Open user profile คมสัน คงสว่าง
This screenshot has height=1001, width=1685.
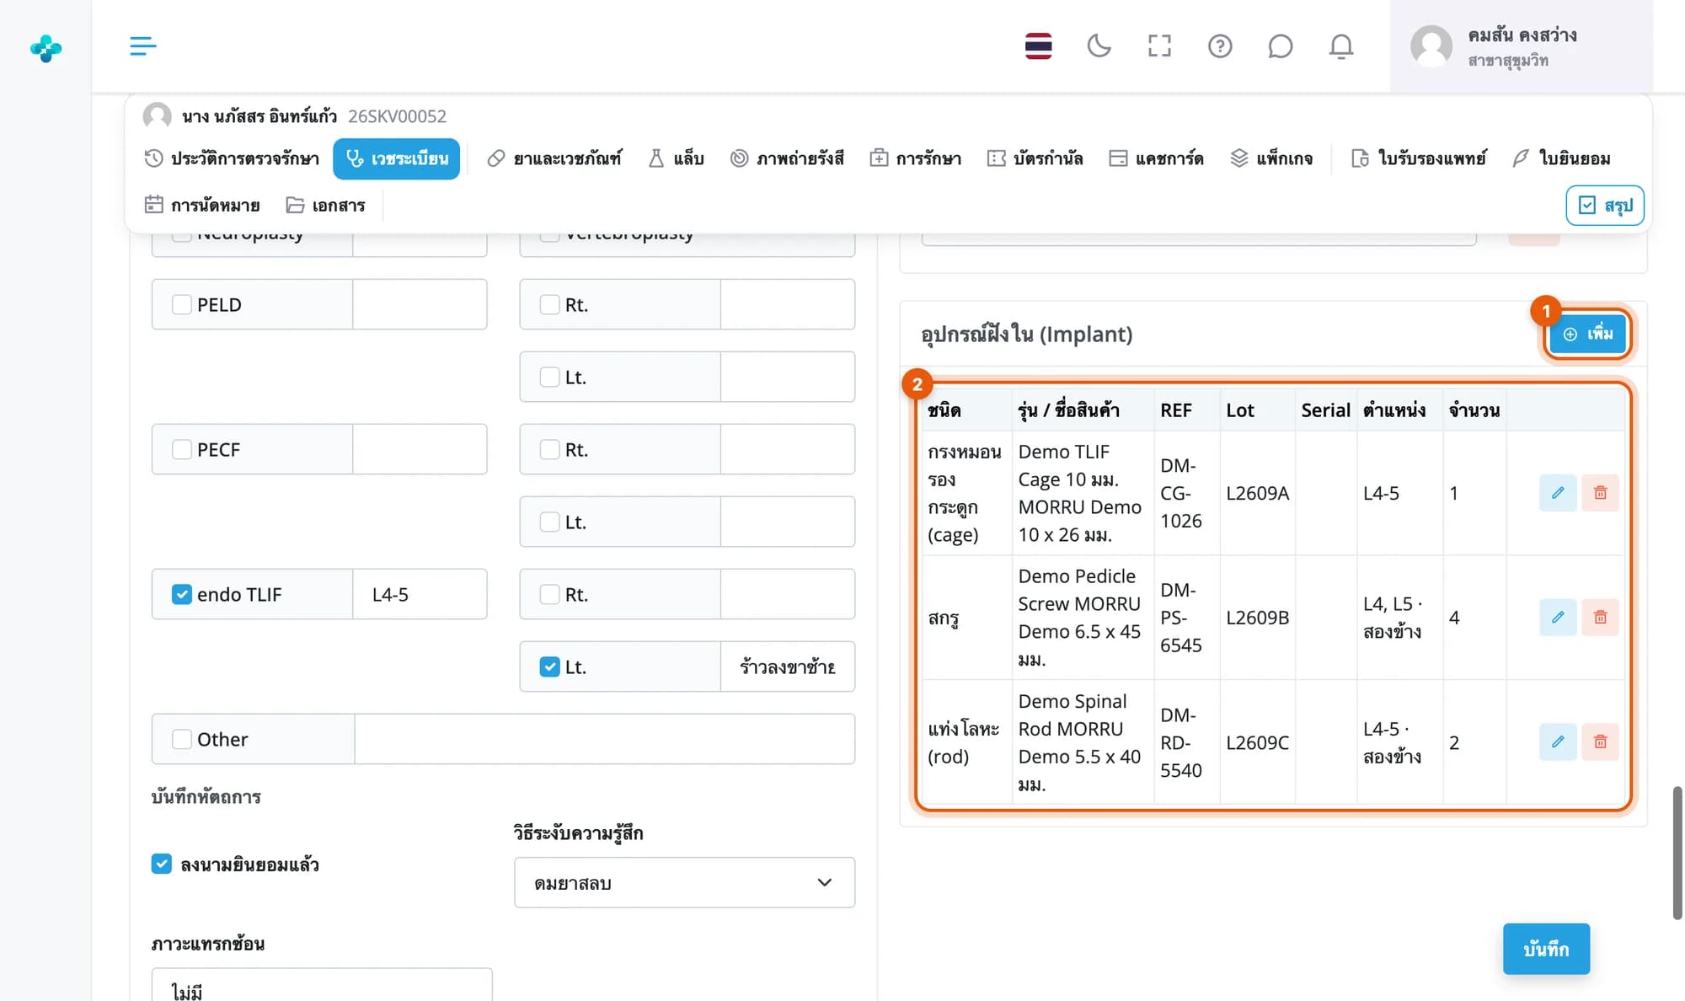(x=1521, y=46)
